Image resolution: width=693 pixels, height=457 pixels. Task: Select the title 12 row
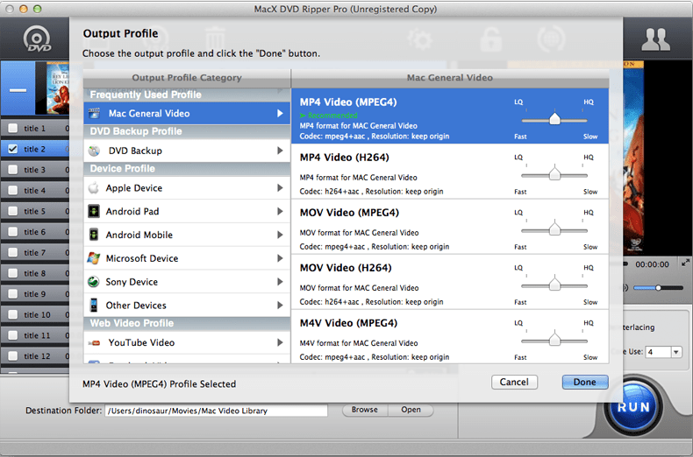(35, 355)
